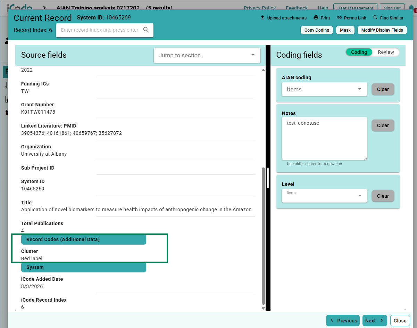The width and height of the screenshot is (417, 328).
Task: Click the panel splitter handle
Action: [268, 178]
